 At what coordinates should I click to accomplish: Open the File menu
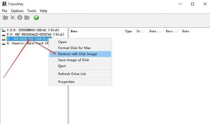tap(4, 11)
